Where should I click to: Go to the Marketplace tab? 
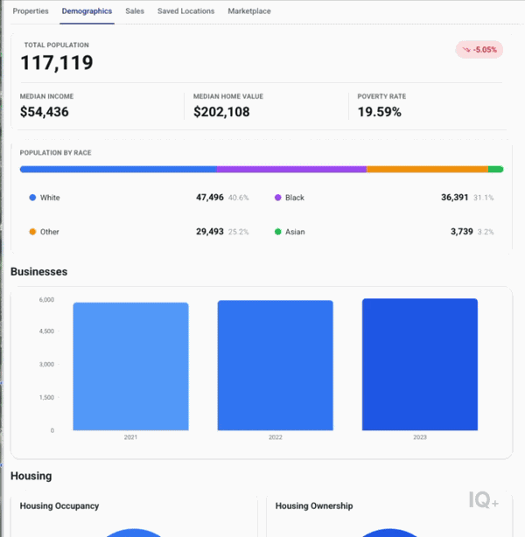click(x=249, y=11)
